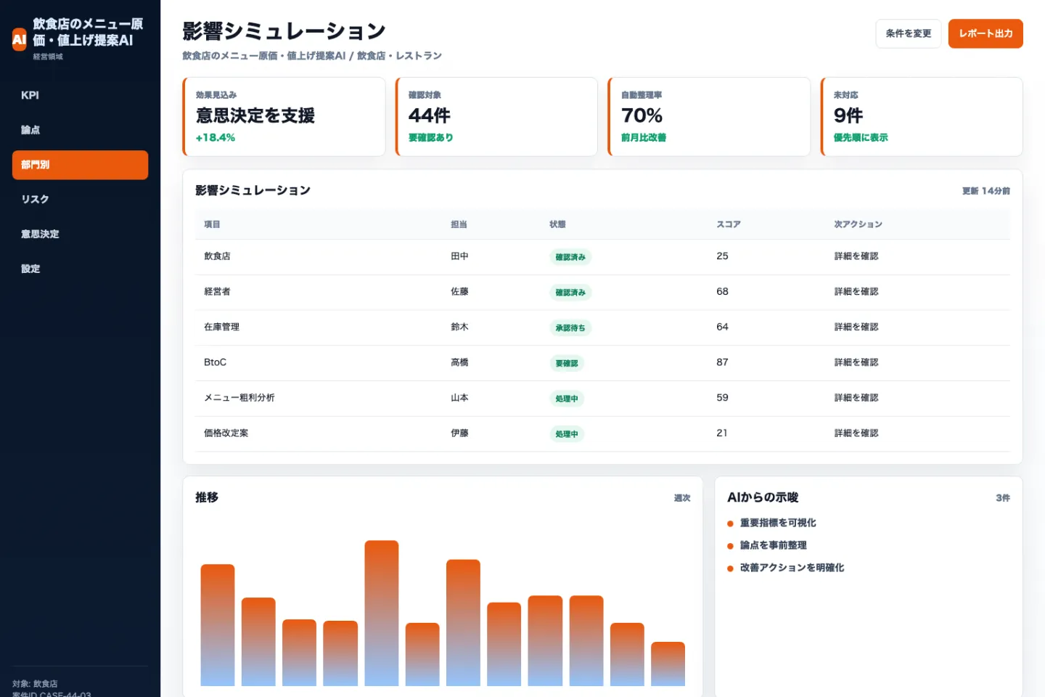Click 処理中 badge in メニュー粗利分析 row
This screenshot has height=697, width=1045.
(x=567, y=399)
